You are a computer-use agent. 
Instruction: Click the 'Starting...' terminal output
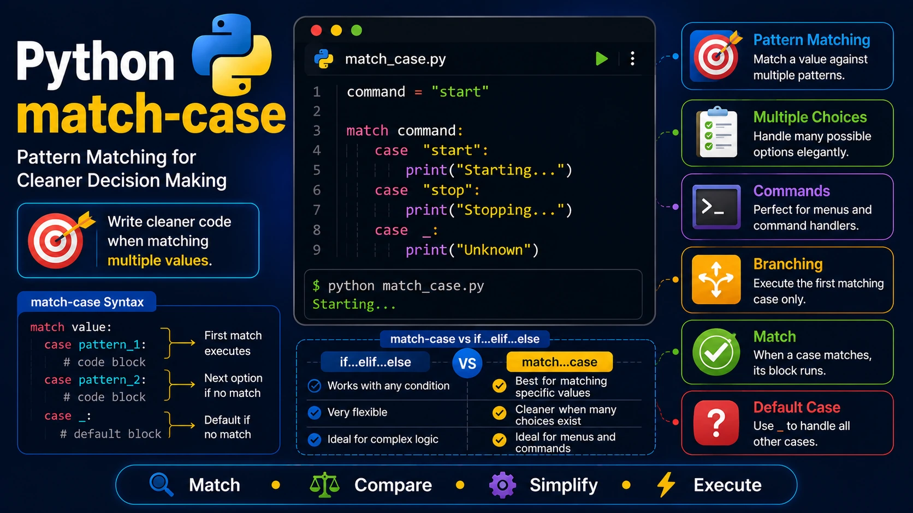[x=354, y=304]
